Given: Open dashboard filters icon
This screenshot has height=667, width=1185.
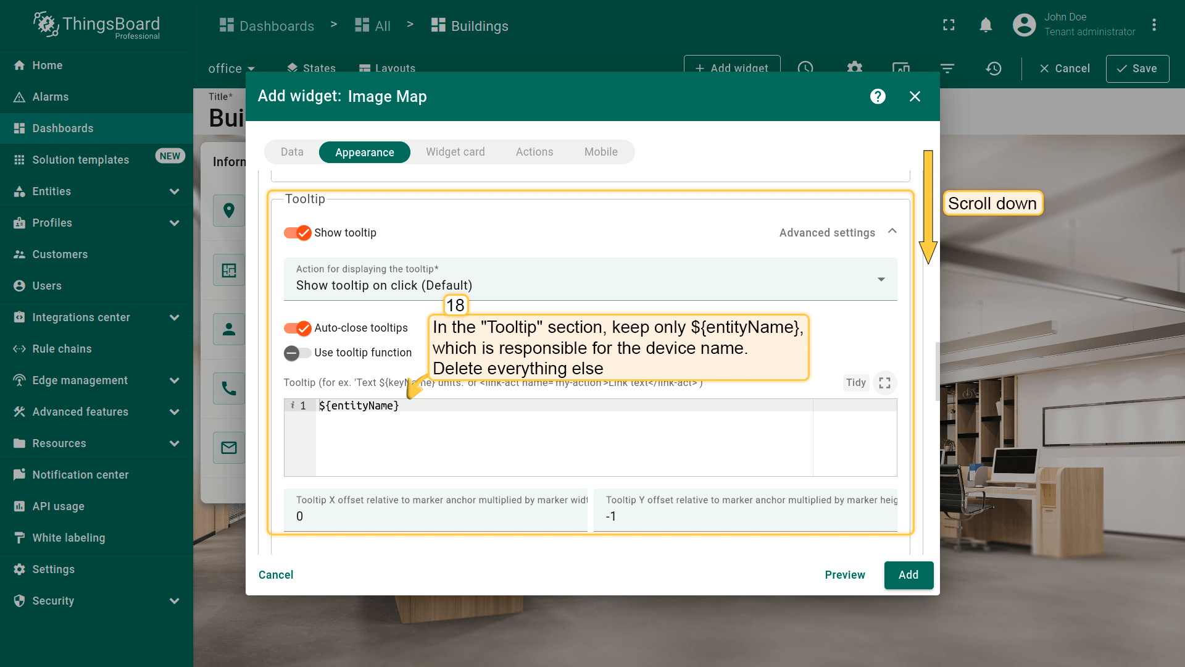Looking at the screenshot, I should pyautogui.click(x=947, y=69).
